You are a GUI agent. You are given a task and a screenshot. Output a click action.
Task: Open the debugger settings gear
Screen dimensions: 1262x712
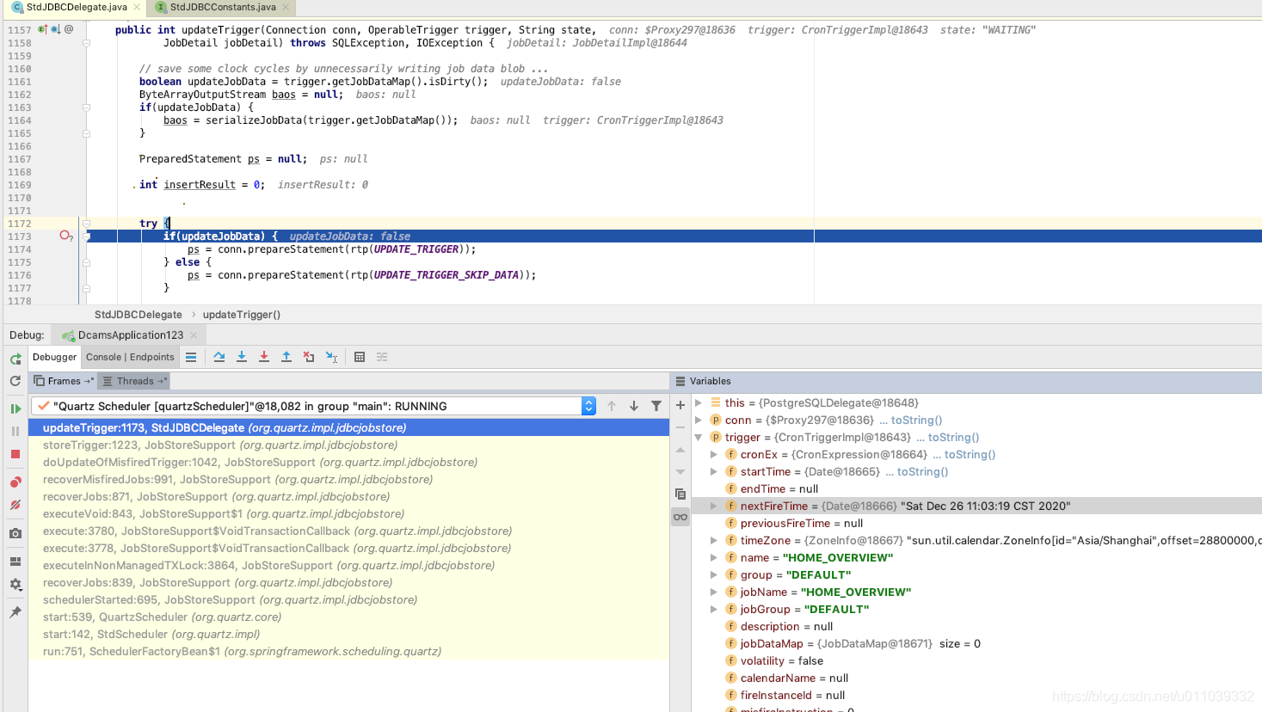[x=15, y=584]
